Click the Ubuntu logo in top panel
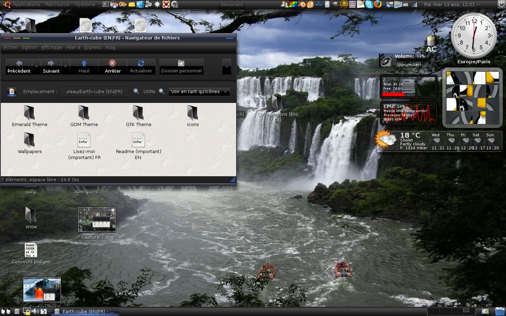 coord(7,4)
